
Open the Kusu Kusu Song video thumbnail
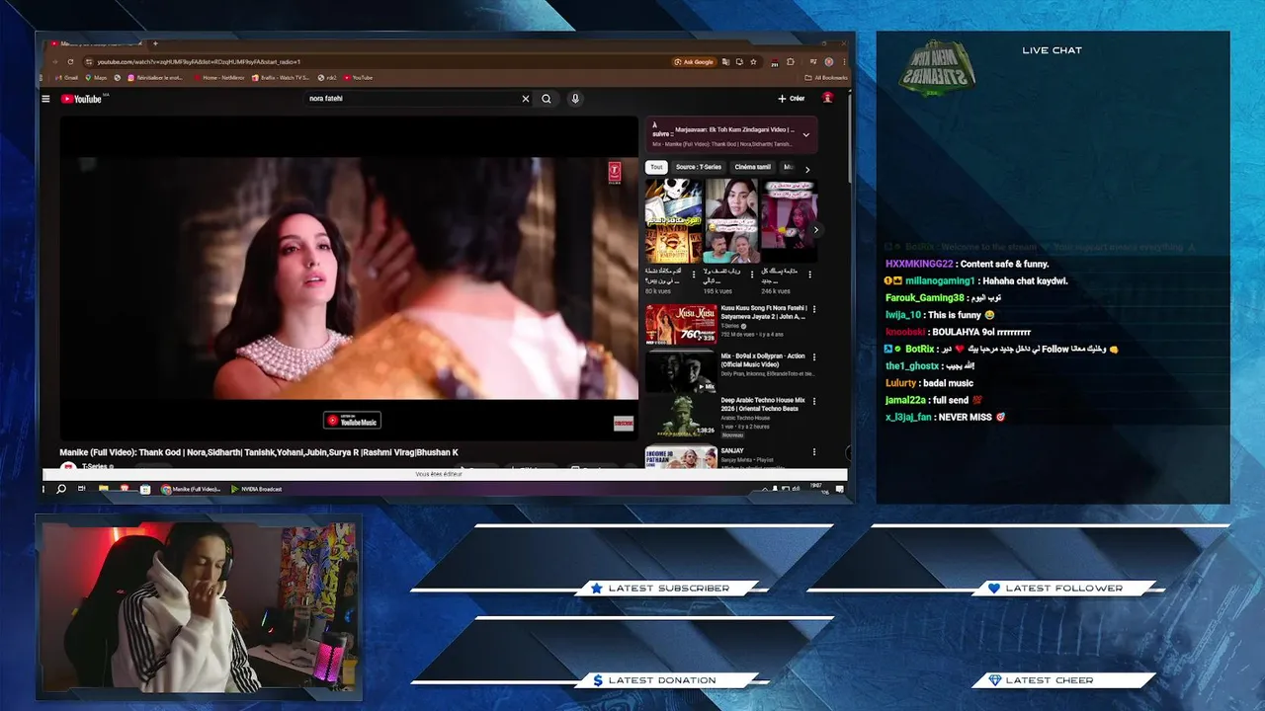(x=681, y=324)
